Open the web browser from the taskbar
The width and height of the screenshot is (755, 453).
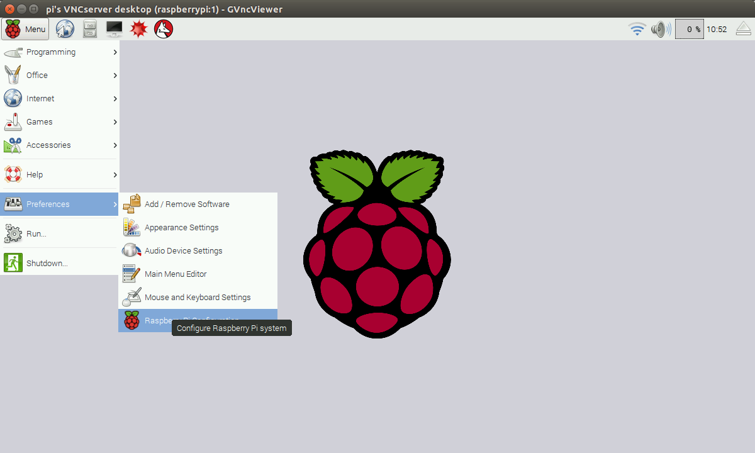tap(65, 29)
